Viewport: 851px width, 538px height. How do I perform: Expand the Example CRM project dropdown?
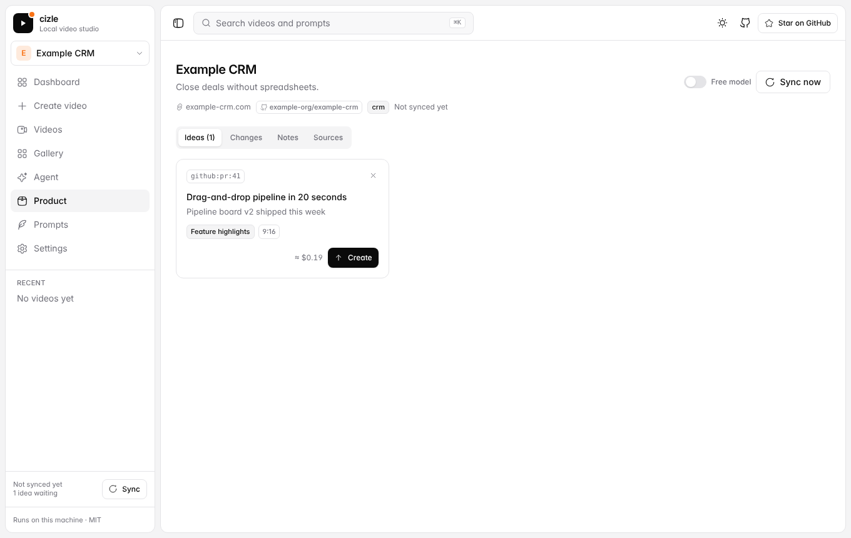tap(80, 53)
